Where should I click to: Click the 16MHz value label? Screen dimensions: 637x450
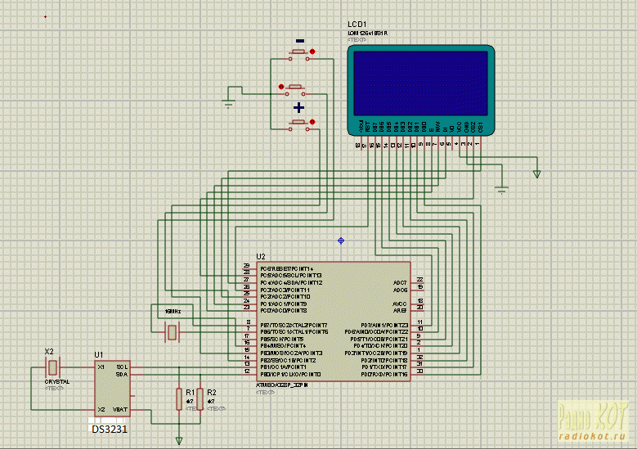click(x=173, y=312)
